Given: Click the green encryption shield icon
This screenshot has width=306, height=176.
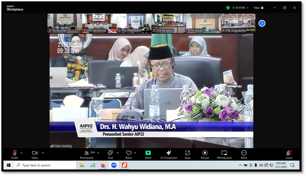Looking at the screenshot, I should tap(228, 8).
